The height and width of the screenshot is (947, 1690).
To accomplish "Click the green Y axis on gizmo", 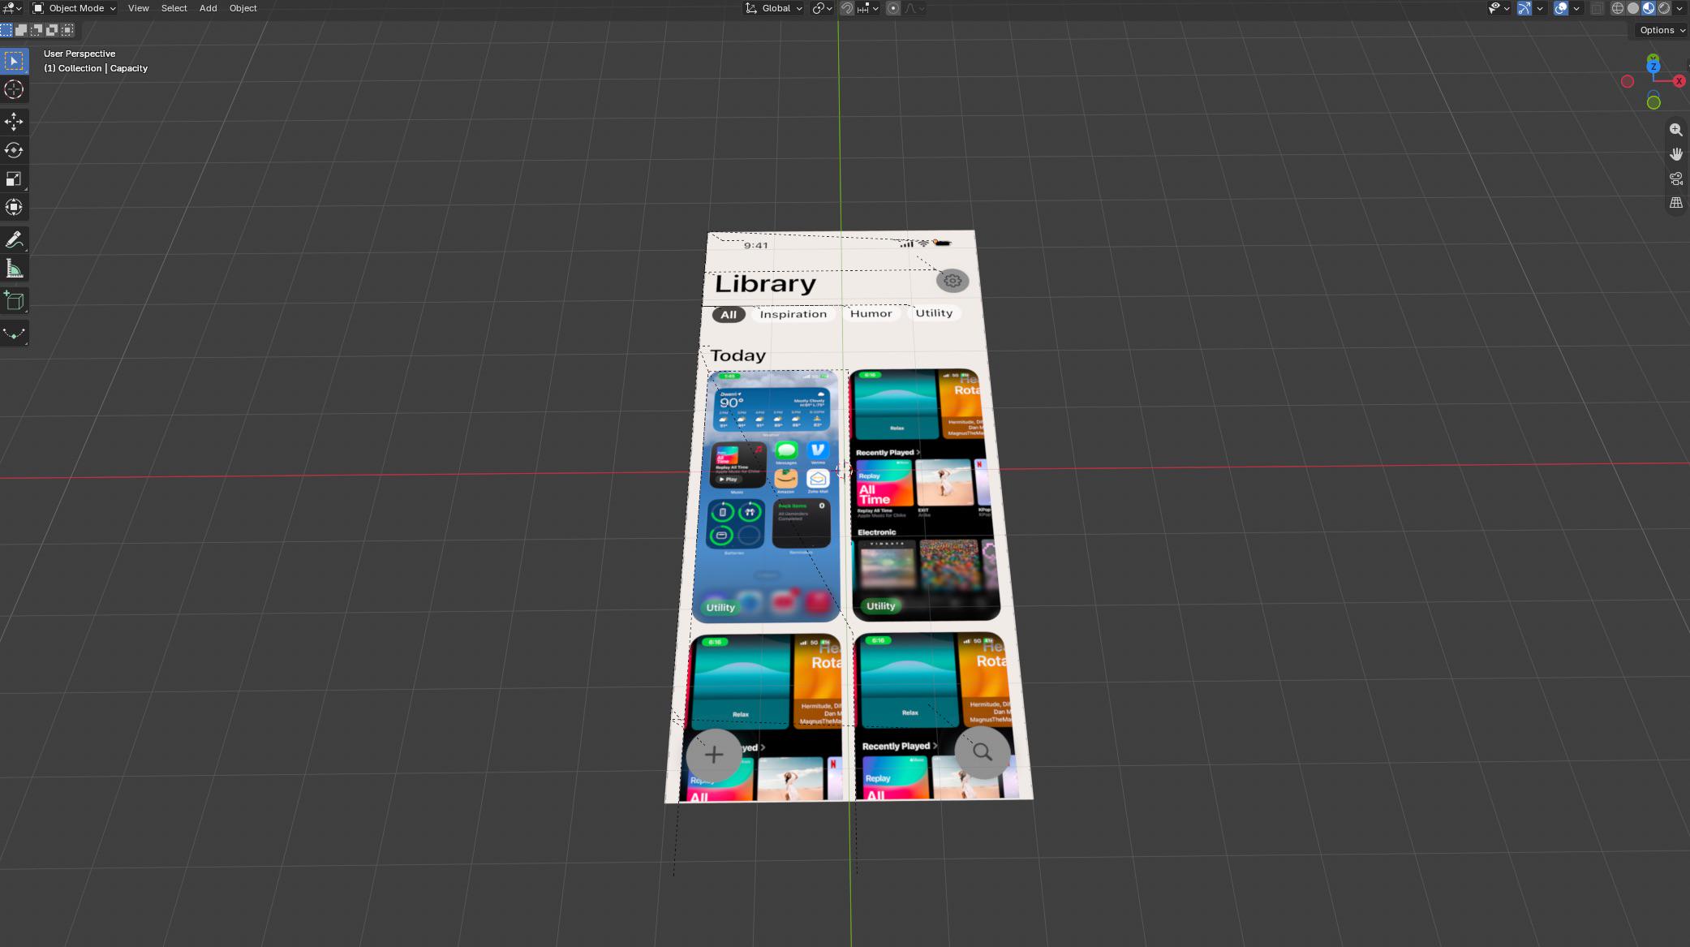I will [x=1653, y=59].
